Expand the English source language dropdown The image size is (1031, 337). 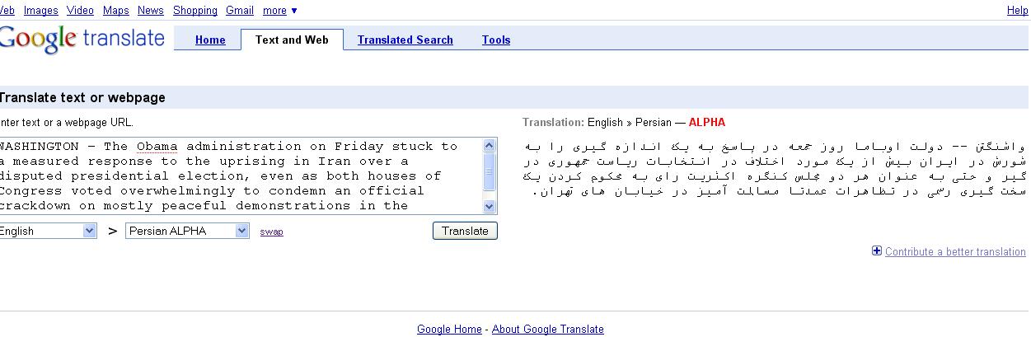tap(48, 232)
